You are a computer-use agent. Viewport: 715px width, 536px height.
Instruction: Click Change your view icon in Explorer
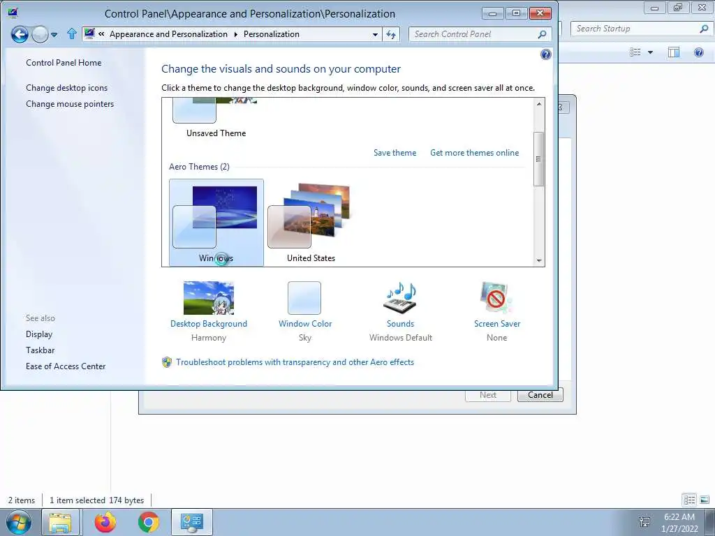[635, 52]
